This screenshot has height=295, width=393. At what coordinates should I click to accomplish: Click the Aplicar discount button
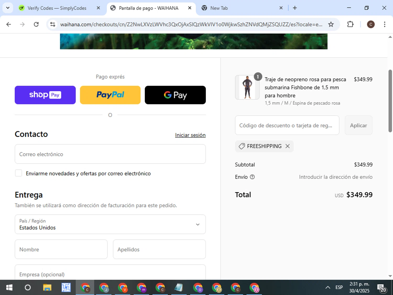point(358,125)
